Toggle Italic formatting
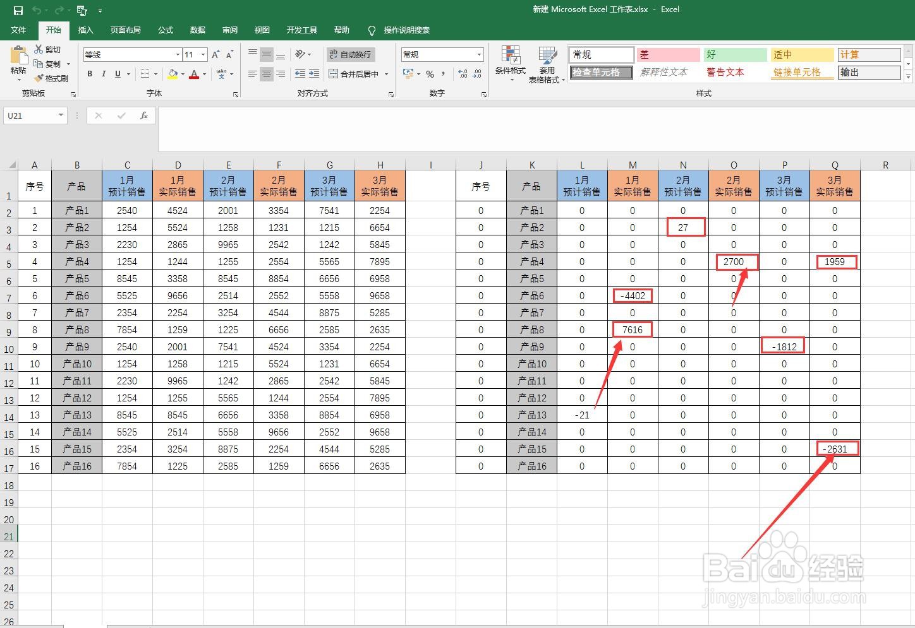The height and width of the screenshot is (628, 915). 104,74
